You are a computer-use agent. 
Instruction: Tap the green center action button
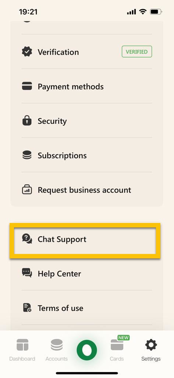coord(87,350)
